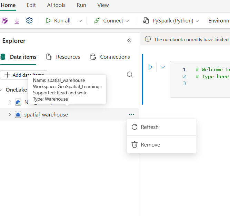
Task: Click the limited notebook notification text
Action: [191, 39]
